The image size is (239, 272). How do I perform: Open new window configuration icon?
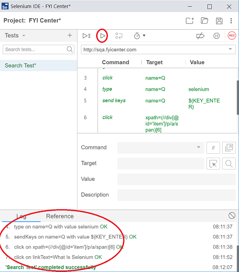(x=229, y=148)
